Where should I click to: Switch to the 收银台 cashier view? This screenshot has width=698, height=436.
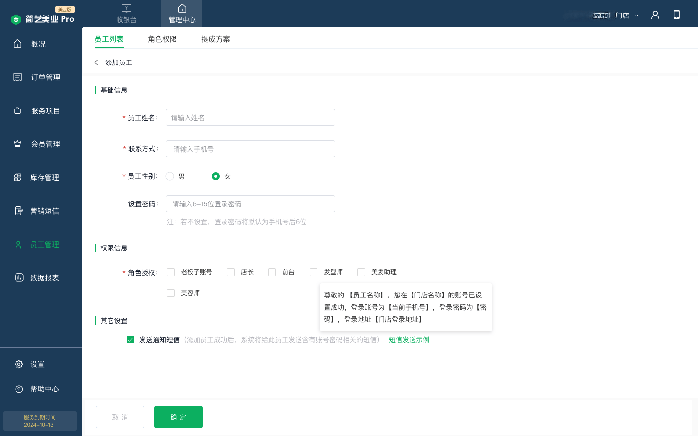coord(127,14)
